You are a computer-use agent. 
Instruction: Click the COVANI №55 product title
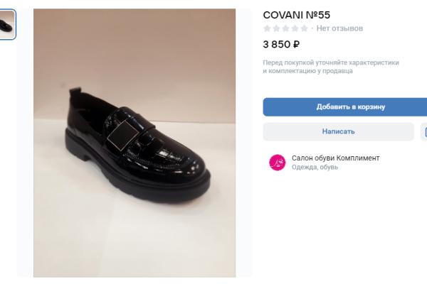coord(297,14)
